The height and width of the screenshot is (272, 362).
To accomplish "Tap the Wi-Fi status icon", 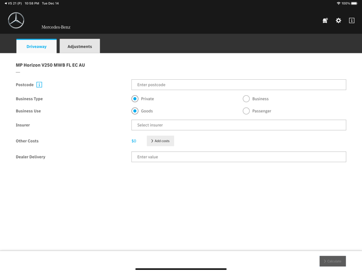I will [338, 3].
